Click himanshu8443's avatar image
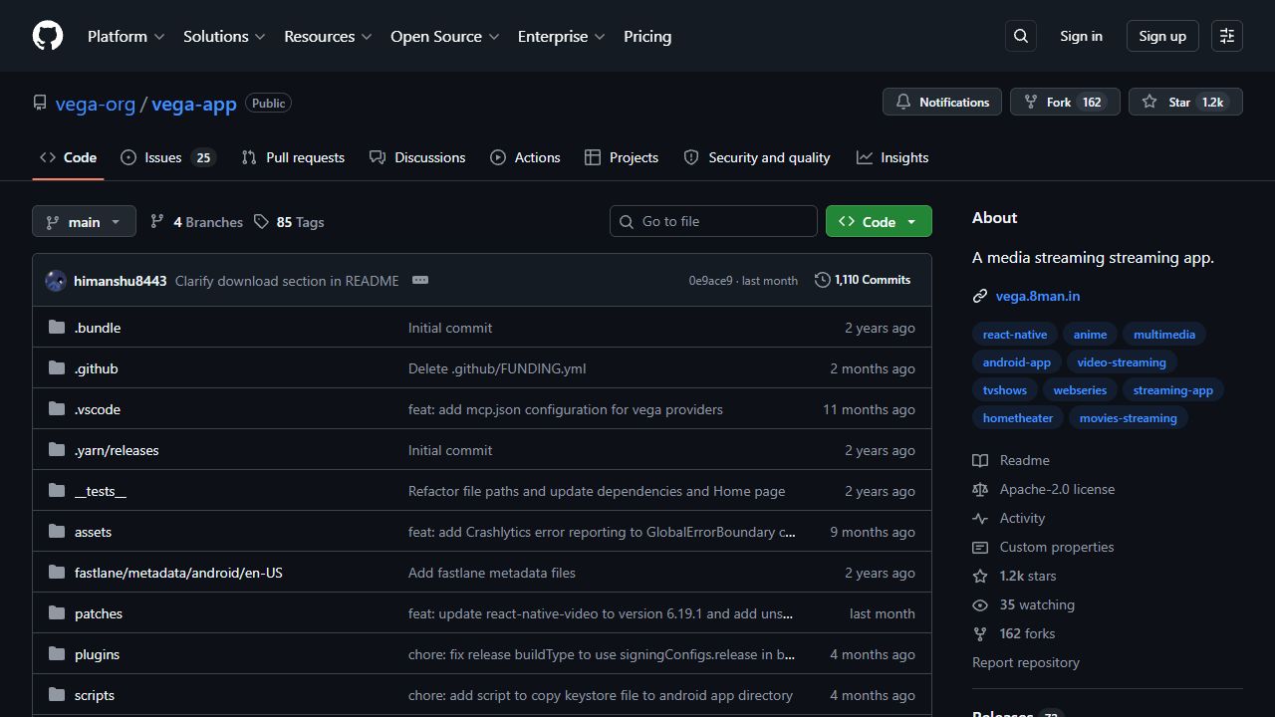The image size is (1275, 717). point(56,281)
